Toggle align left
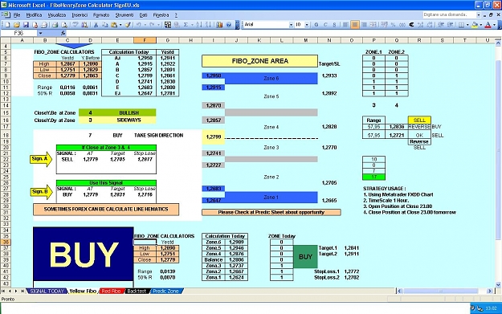502x314 pixels. tap(345, 25)
